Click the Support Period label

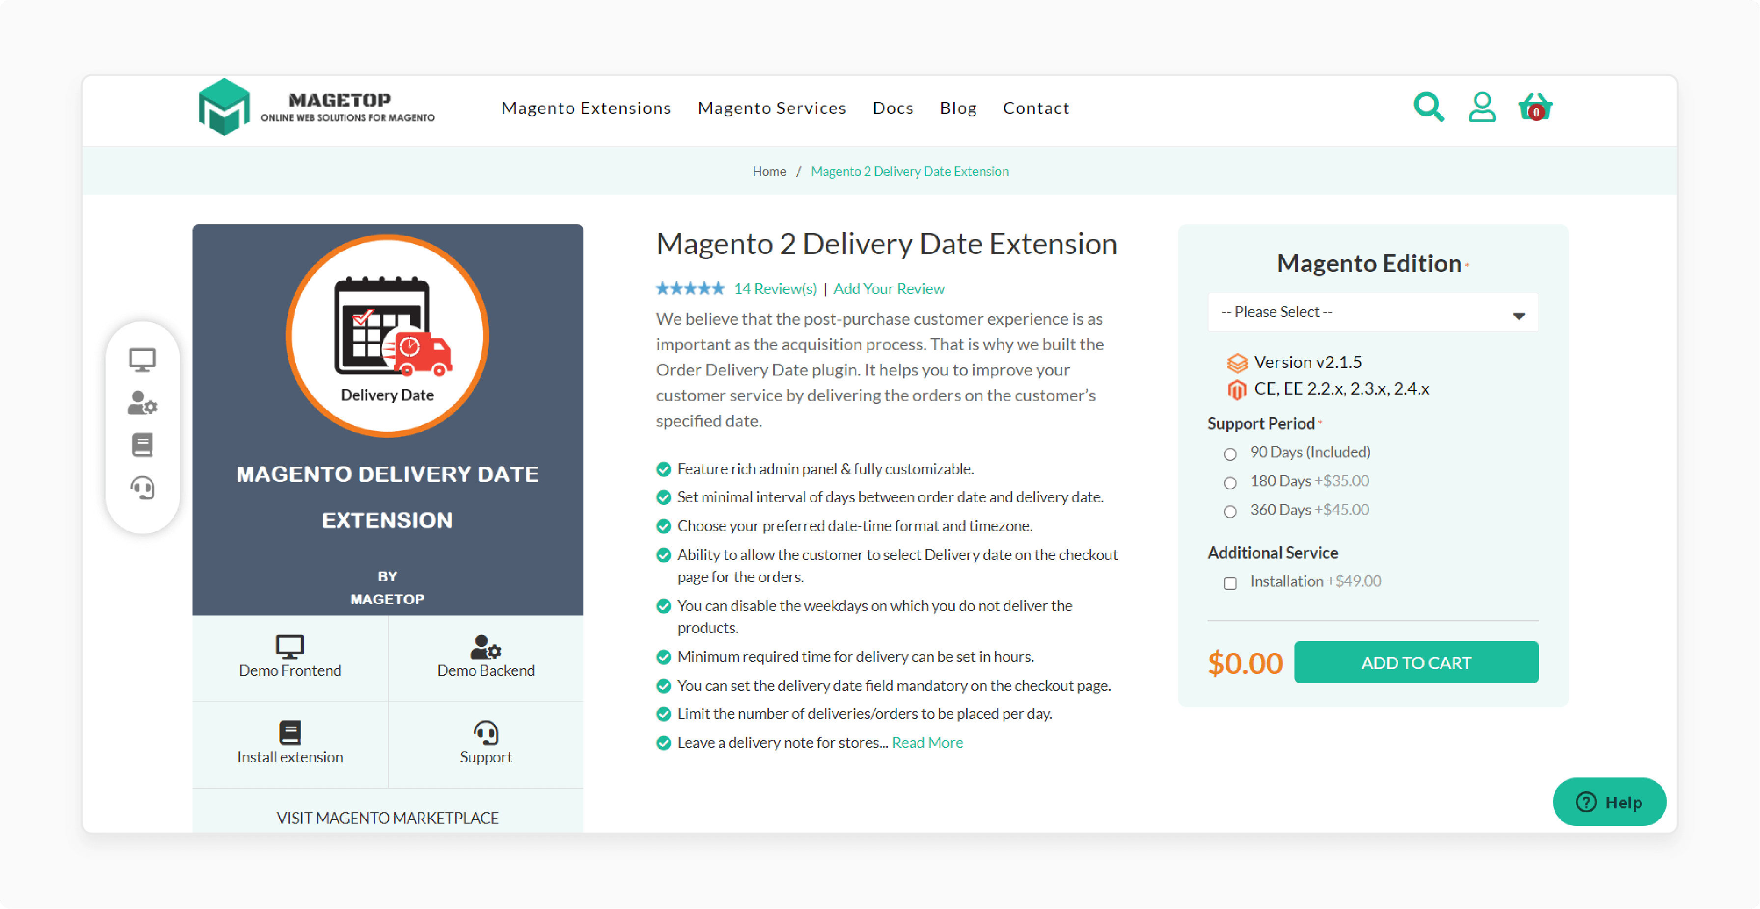[1261, 424]
